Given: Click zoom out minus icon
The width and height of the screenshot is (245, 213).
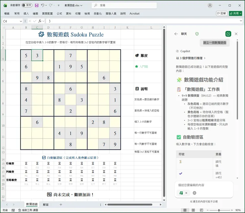Looking at the screenshot, I should click(208, 210).
